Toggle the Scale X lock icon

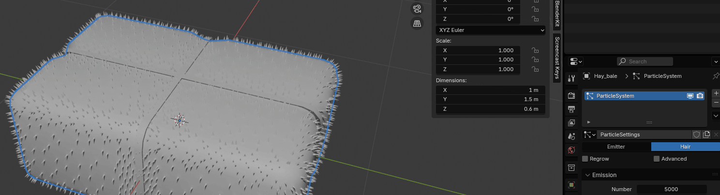coord(535,50)
